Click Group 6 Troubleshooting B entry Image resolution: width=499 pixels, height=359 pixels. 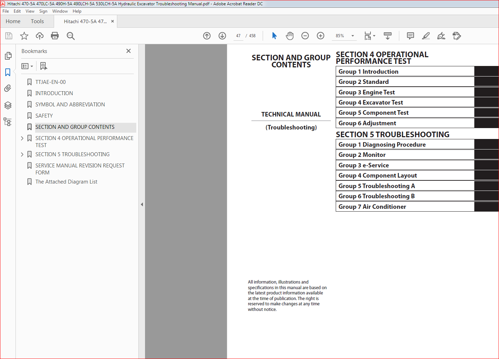pyautogui.click(x=377, y=196)
